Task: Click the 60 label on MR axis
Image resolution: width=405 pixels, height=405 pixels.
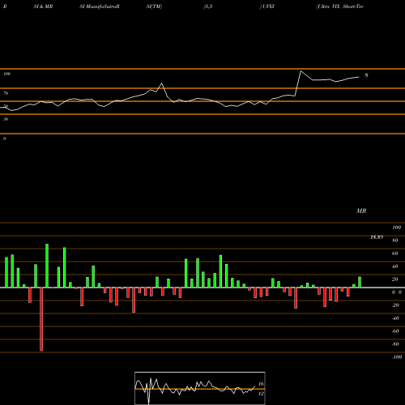Action: tap(395, 254)
